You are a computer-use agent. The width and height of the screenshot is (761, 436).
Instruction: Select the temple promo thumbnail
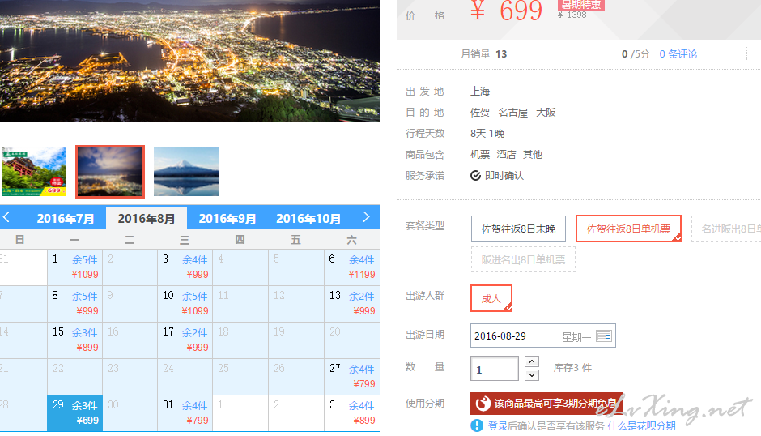tap(34, 172)
